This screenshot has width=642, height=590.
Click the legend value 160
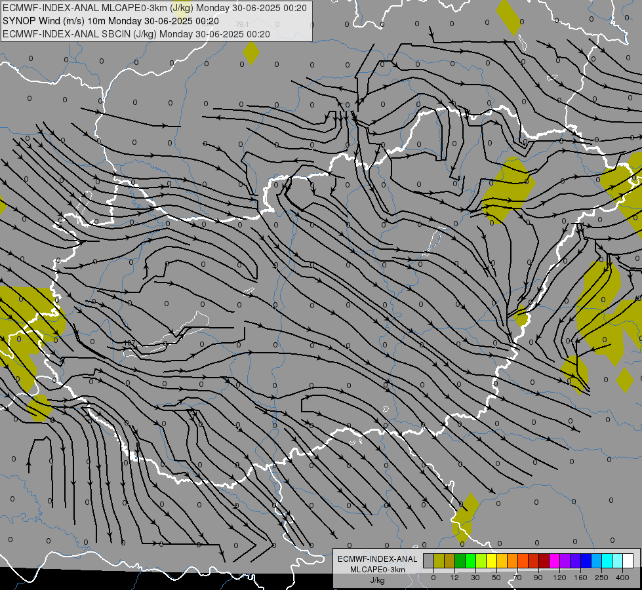coord(580,578)
